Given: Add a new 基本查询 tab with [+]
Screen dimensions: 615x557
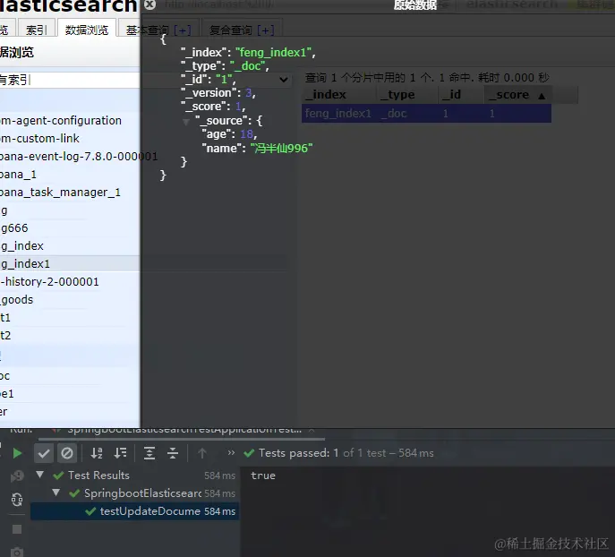Looking at the screenshot, I should tap(183, 30).
